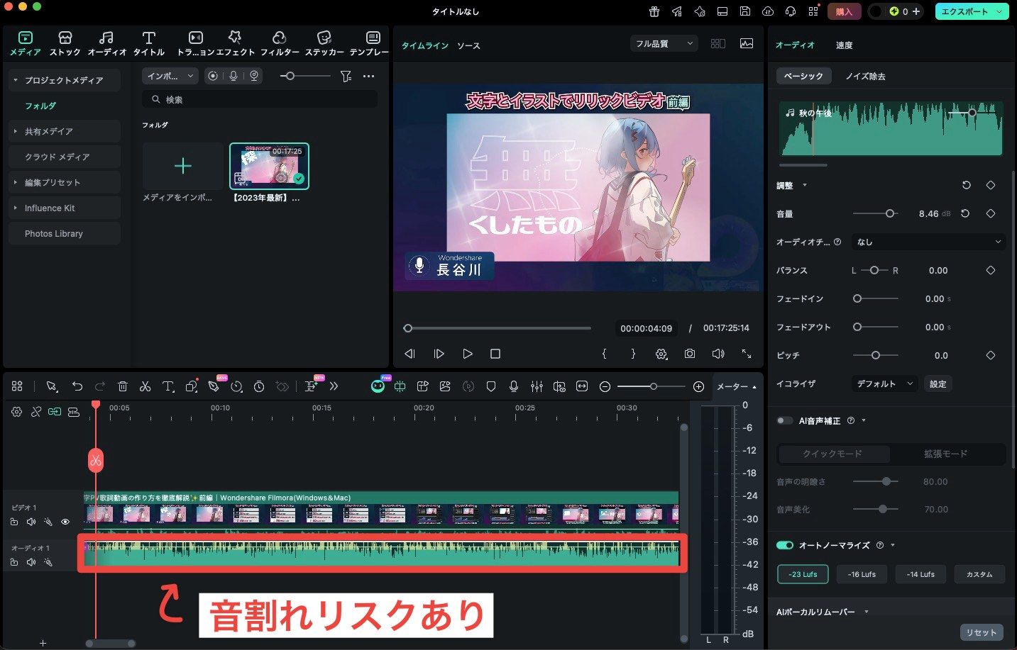This screenshot has height=650, width=1017.
Task: Open cloud upload icon in top bar
Action: coord(767,11)
